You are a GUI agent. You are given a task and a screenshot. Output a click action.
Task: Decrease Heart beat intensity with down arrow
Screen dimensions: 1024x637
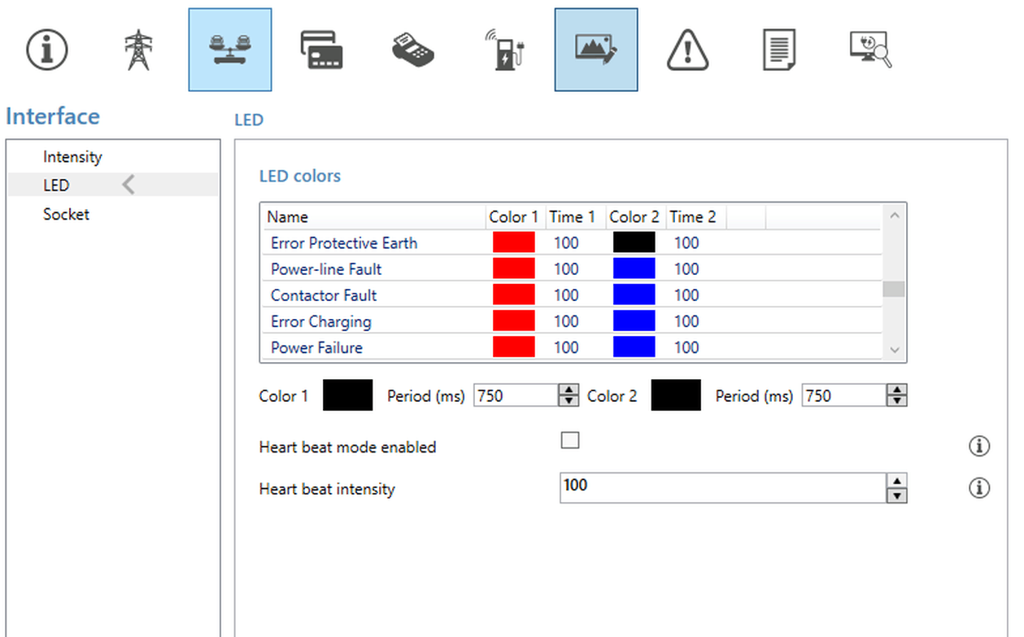[896, 495]
